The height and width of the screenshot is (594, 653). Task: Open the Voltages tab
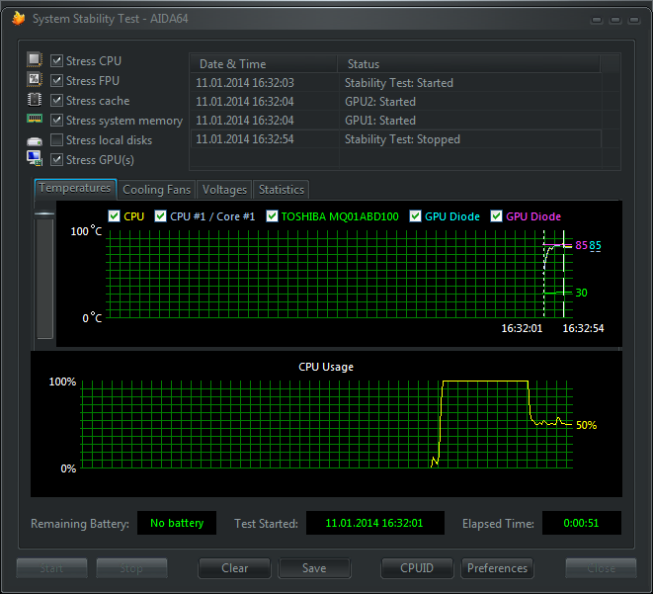[224, 190]
